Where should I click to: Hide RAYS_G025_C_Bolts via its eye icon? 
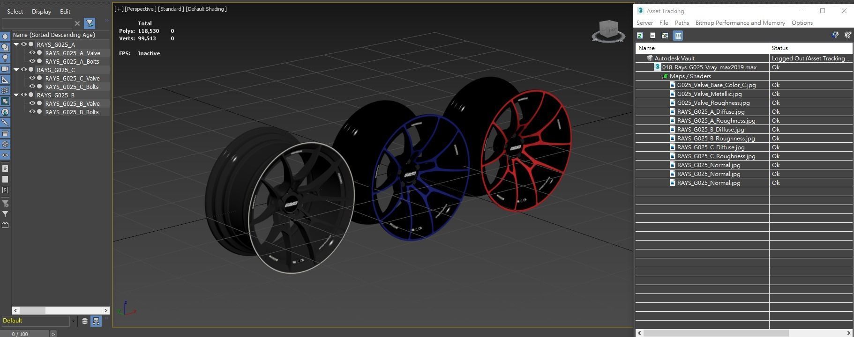[x=32, y=87]
